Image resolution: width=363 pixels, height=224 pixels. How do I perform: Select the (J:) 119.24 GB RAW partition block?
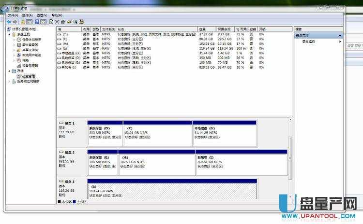click(x=172, y=190)
